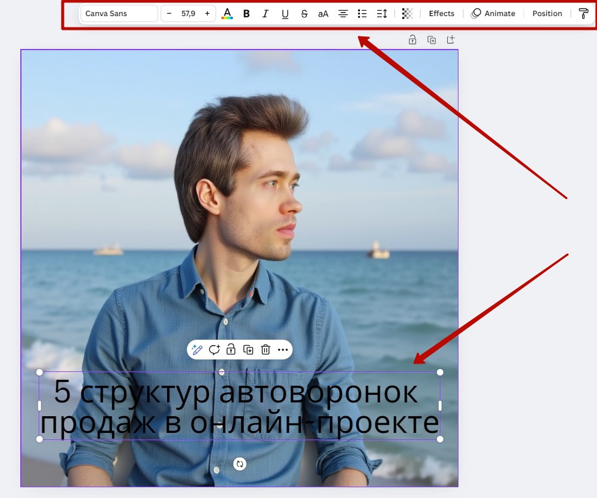Open more options three-dot menu
This screenshot has height=498, width=597.
[x=283, y=350]
